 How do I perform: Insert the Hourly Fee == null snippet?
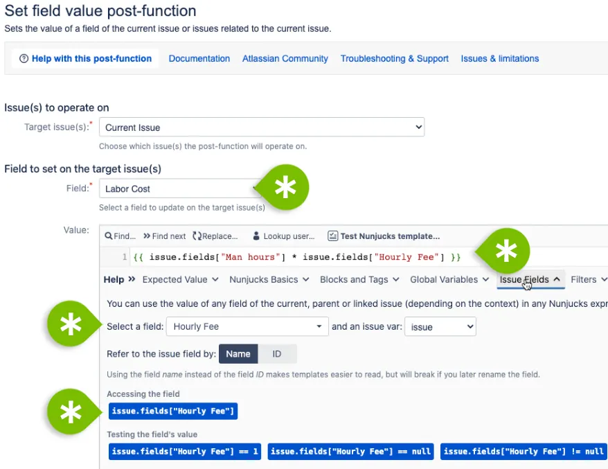click(x=350, y=451)
